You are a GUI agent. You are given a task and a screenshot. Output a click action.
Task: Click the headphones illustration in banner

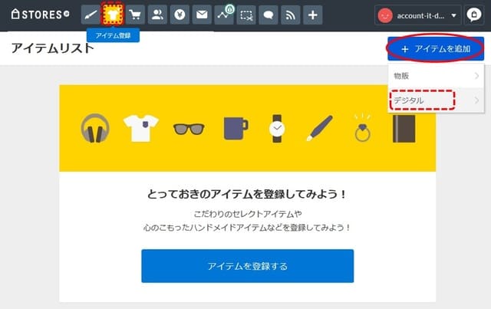point(95,128)
